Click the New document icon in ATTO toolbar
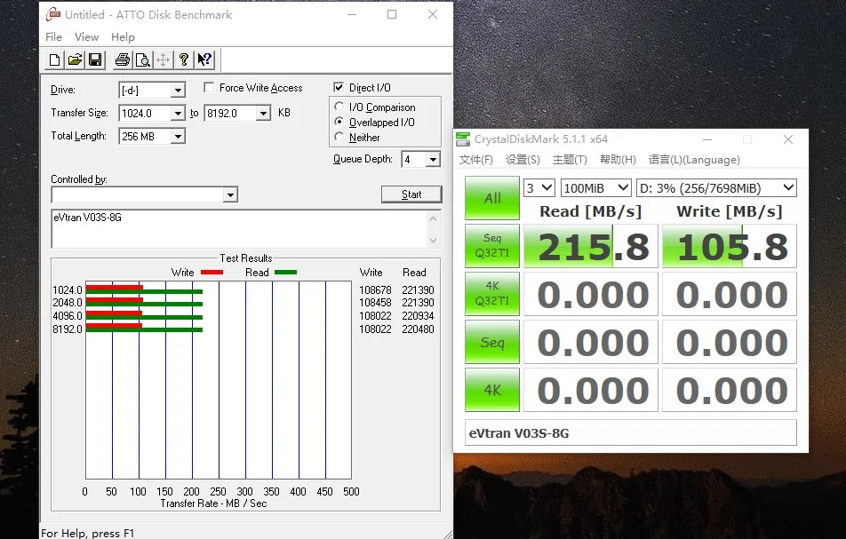This screenshot has height=539, width=846. (54, 59)
